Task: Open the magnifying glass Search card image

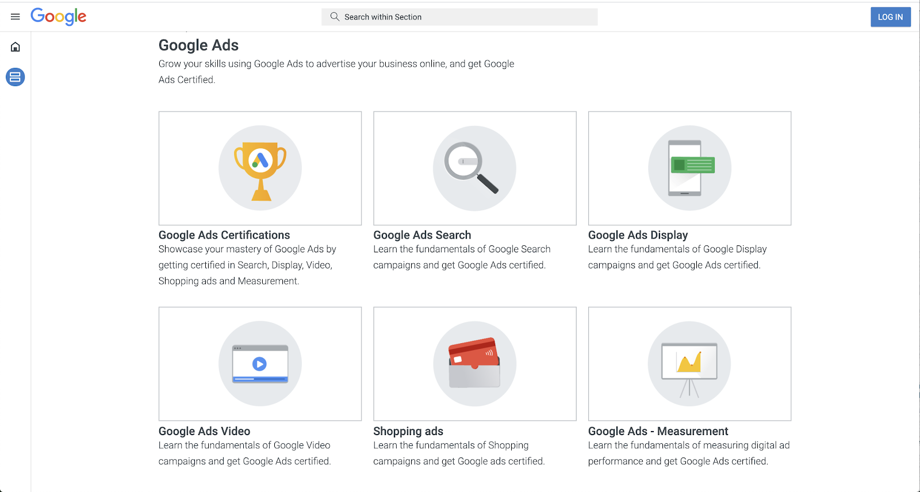Action: point(475,168)
